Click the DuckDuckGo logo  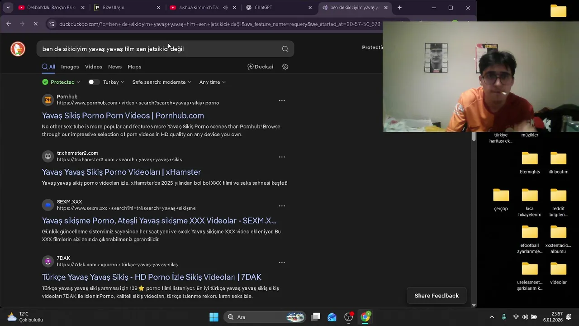[x=18, y=48]
